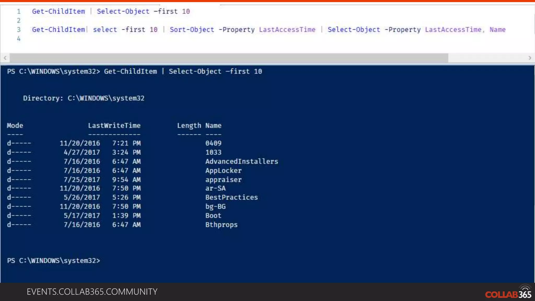Click the horizontal scrollbar right arrow
Viewport: 535px width, 301px height.
point(530,58)
